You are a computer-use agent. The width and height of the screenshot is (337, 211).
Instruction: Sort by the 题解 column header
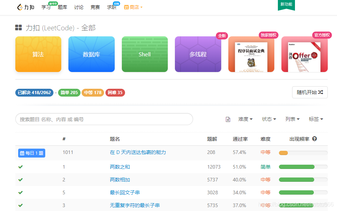click(212, 139)
